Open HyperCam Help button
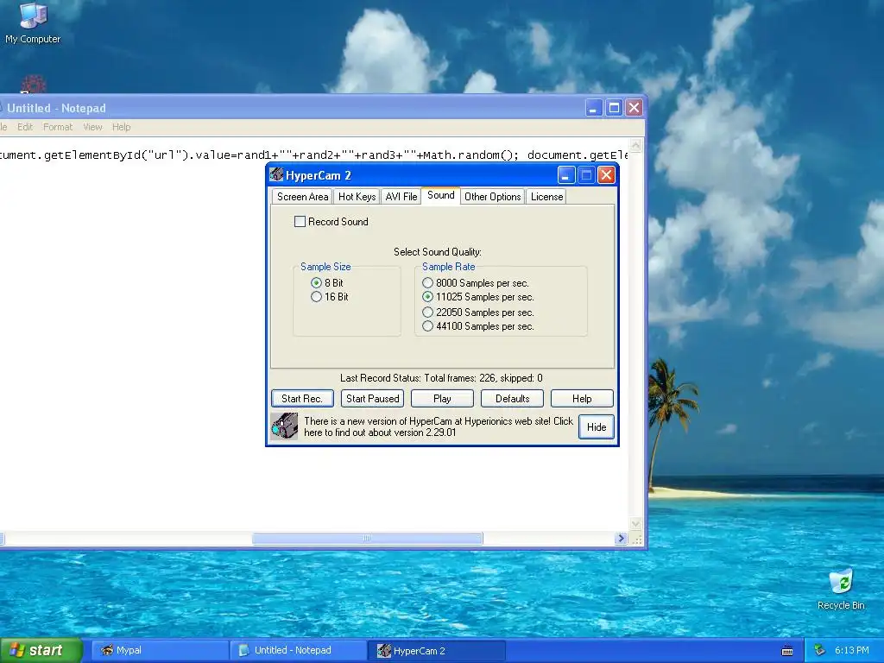The height and width of the screenshot is (663, 884). (582, 399)
